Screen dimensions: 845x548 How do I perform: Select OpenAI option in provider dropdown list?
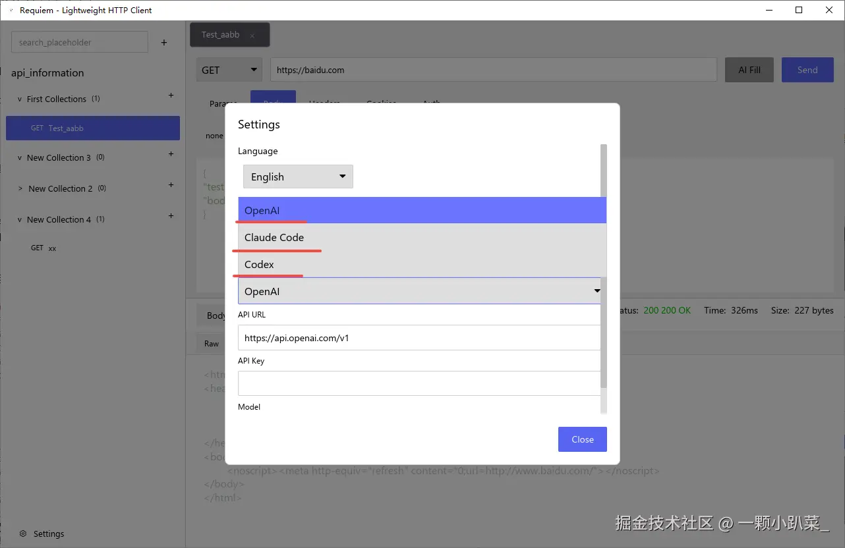pyautogui.click(x=422, y=210)
